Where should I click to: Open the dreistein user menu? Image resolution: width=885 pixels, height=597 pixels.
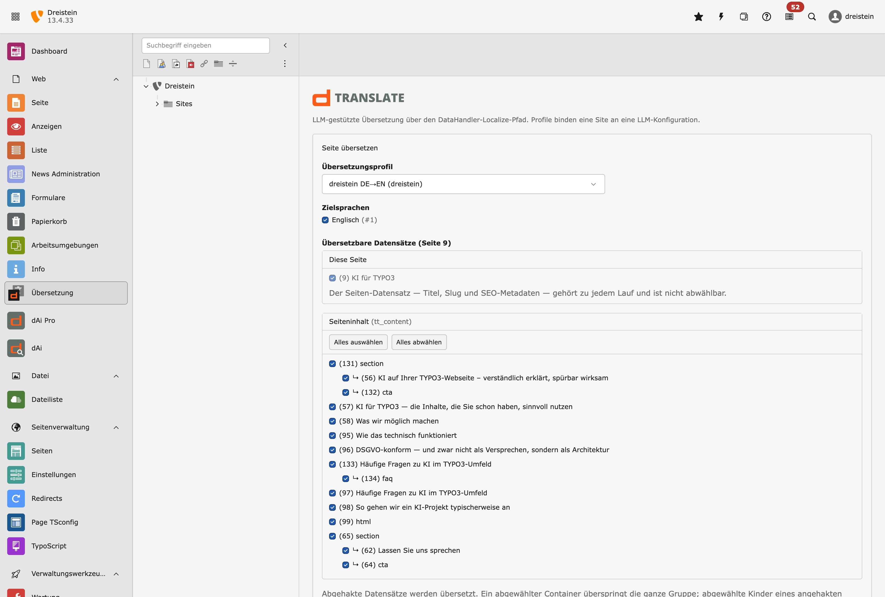point(851,16)
